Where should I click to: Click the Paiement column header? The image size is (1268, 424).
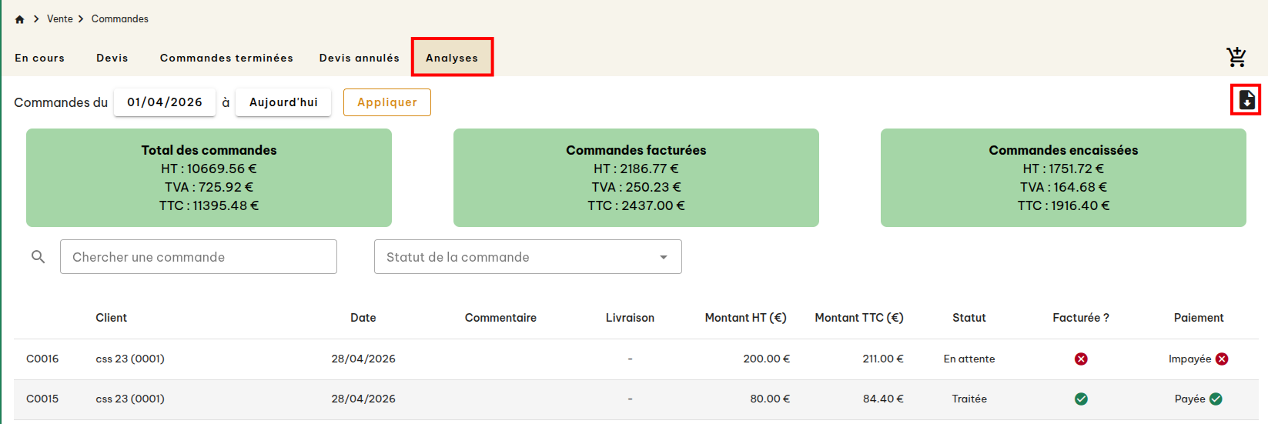[x=1199, y=318]
